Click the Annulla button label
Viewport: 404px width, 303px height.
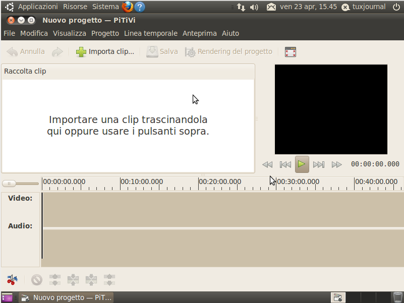pos(32,51)
